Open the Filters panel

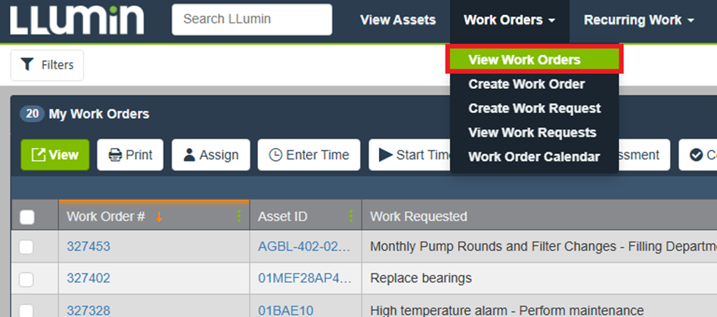coord(47,65)
